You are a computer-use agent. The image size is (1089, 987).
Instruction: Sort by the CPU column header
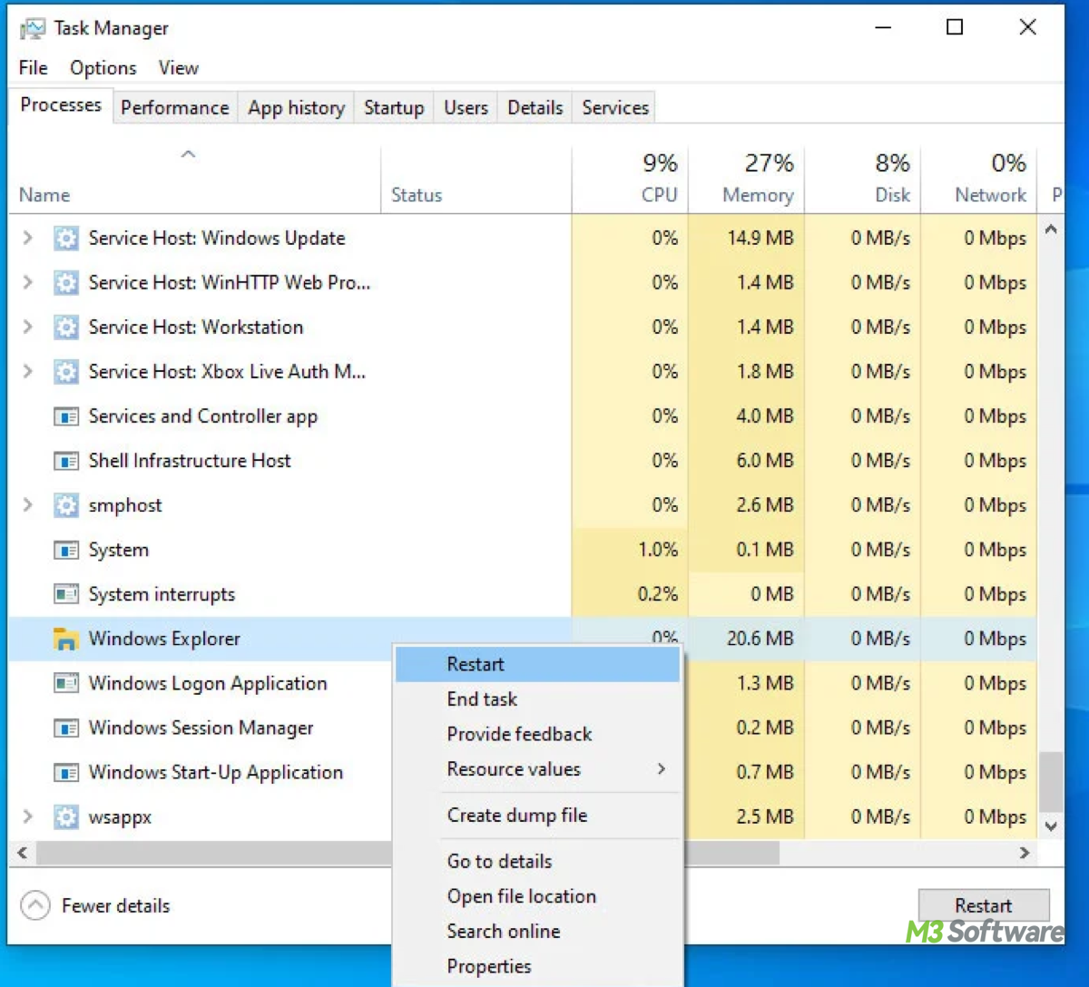(630, 180)
